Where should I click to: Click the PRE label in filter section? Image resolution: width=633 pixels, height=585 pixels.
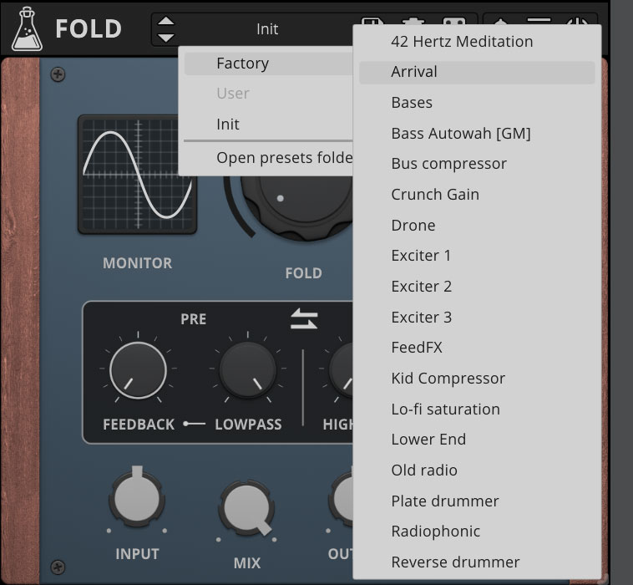tap(193, 319)
